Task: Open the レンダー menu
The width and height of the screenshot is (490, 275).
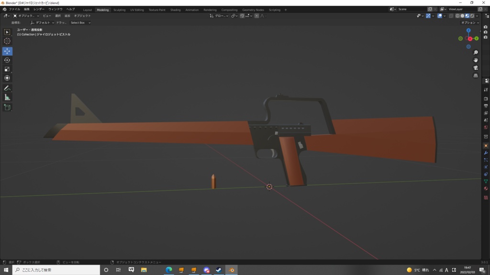Action: tap(39, 10)
